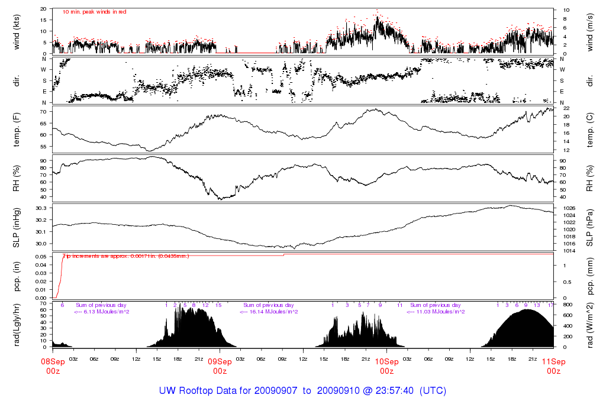Click the '55' Fahrenheit tick value
The image size is (606, 414).
click(x=43, y=147)
